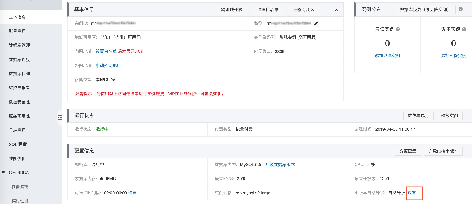Viewport: 472px width, 204px height.
Task: Open 数据库连接 in the sidebar
Action: 19,59
